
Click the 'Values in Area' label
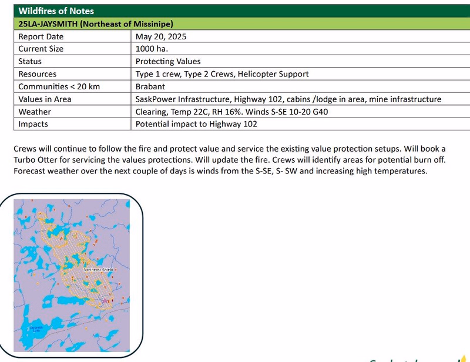pyautogui.click(x=45, y=99)
